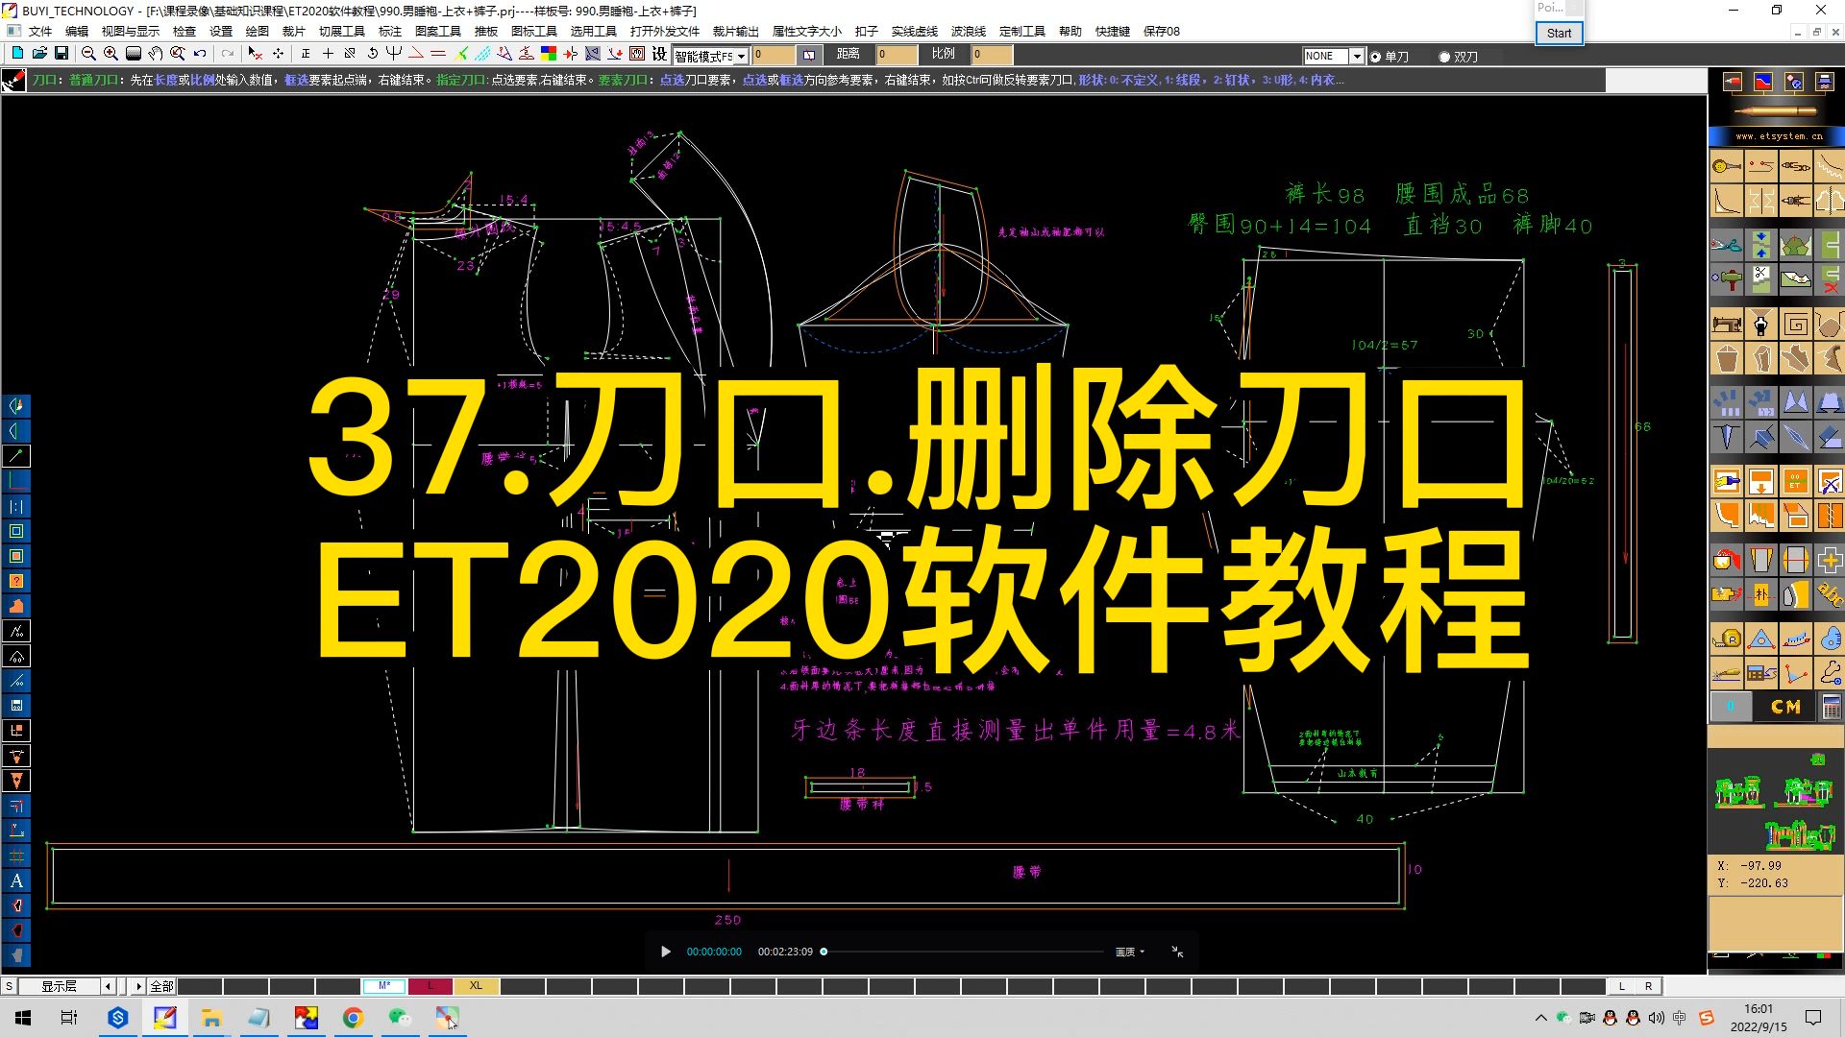Click the plus cross tool icon
The width and height of the screenshot is (1845, 1037).
1830,560
